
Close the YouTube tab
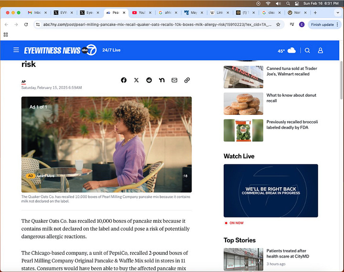pyautogui.click(x=150, y=13)
